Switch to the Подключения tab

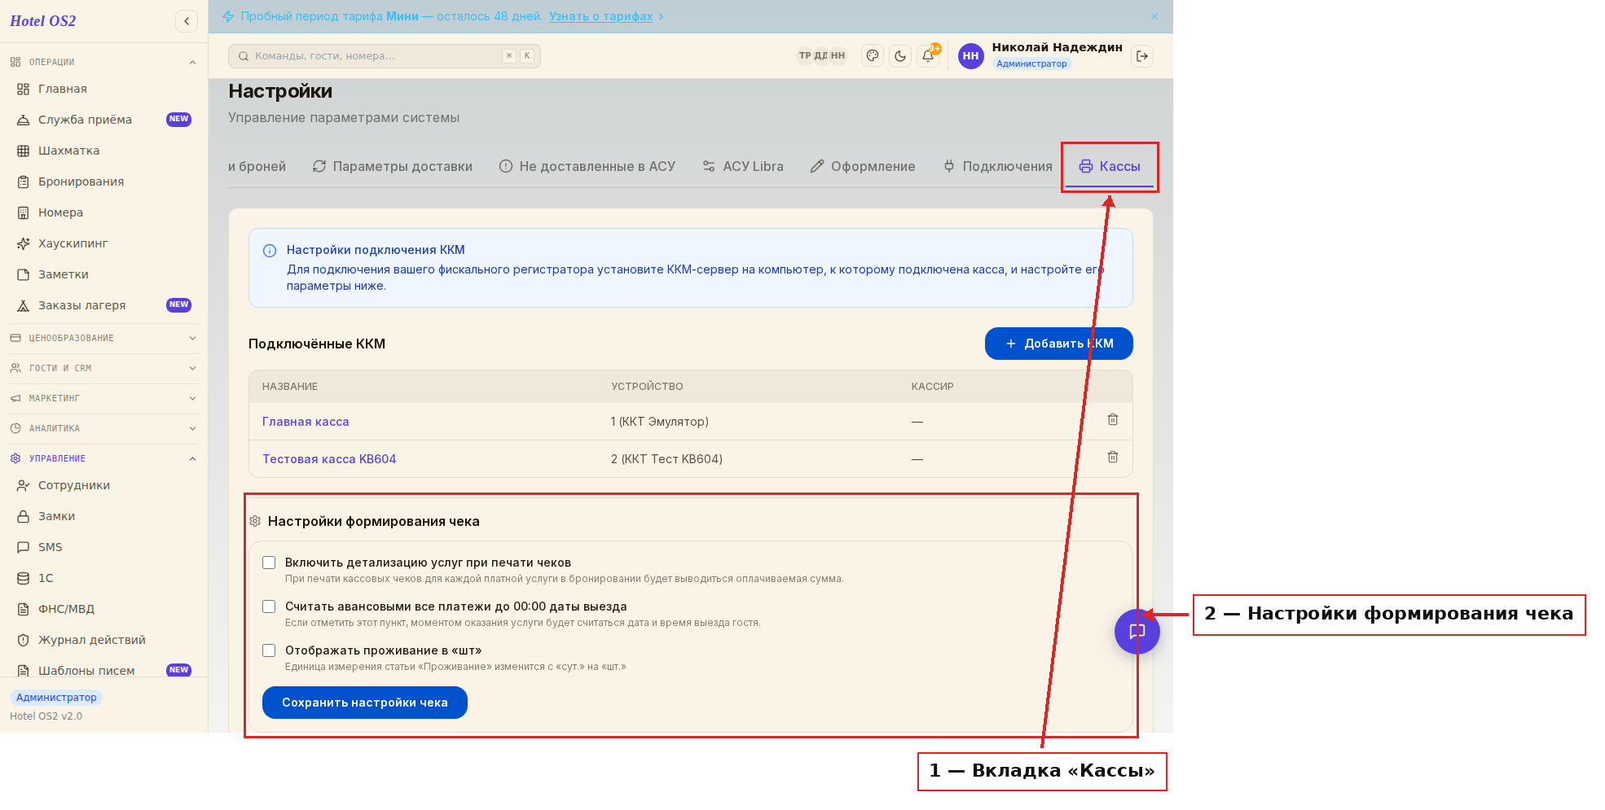point(997,166)
